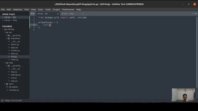Open the Help menu
The image size is (198, 111).
pyautogui.click(x=78, y=10)
